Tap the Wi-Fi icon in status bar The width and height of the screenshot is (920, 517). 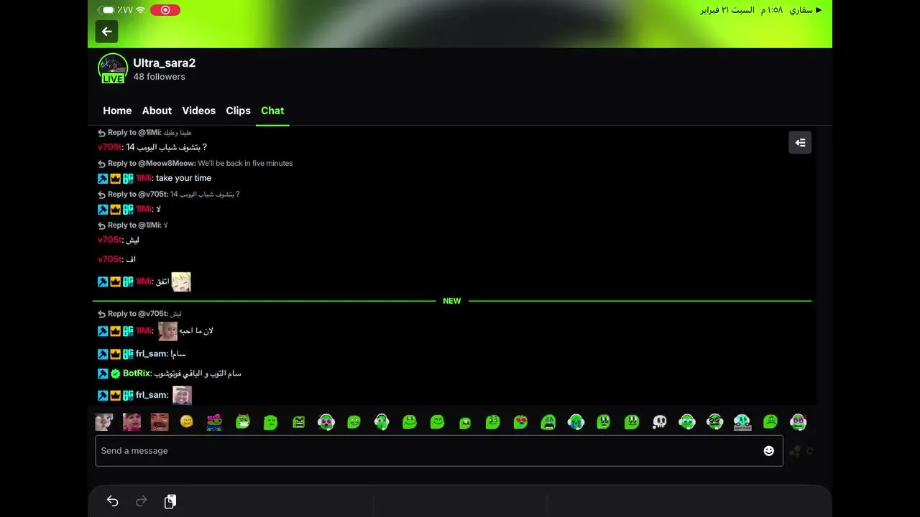point(139,10)
